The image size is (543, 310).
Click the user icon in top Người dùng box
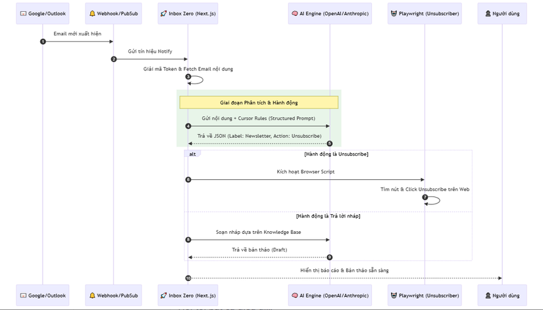(x=488, y=13)
